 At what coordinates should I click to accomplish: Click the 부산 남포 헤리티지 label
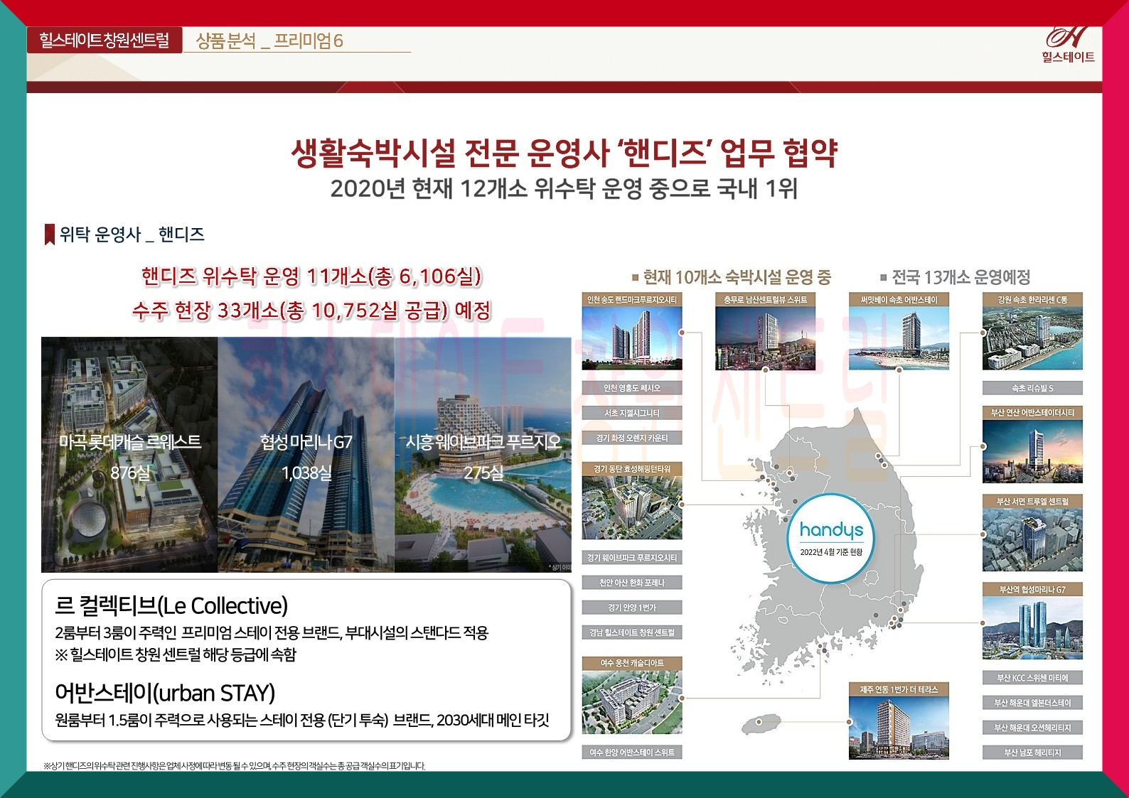coord(1032,753)
